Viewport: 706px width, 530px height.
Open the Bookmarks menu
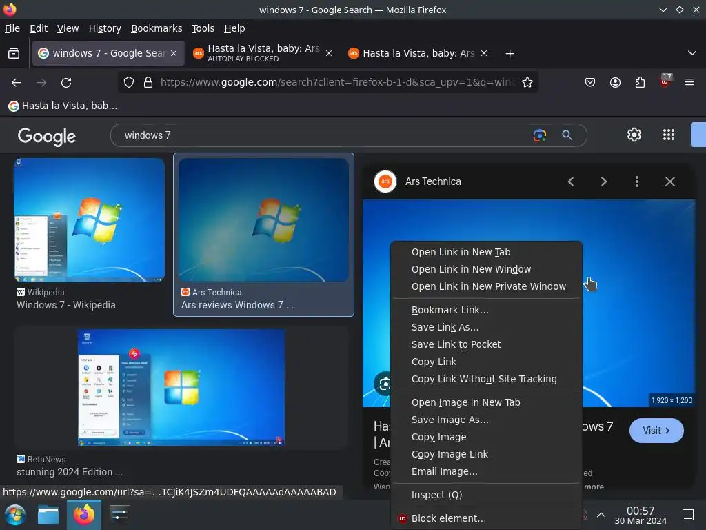click(157, 28)
